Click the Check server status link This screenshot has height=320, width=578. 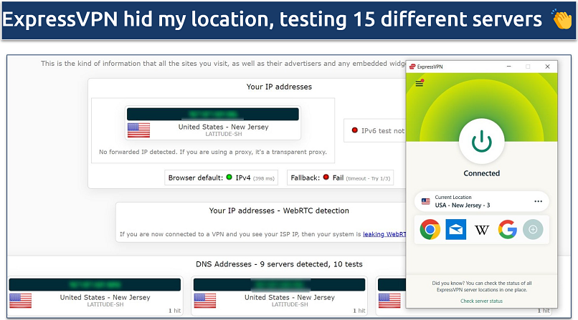(x=481, y=301)
